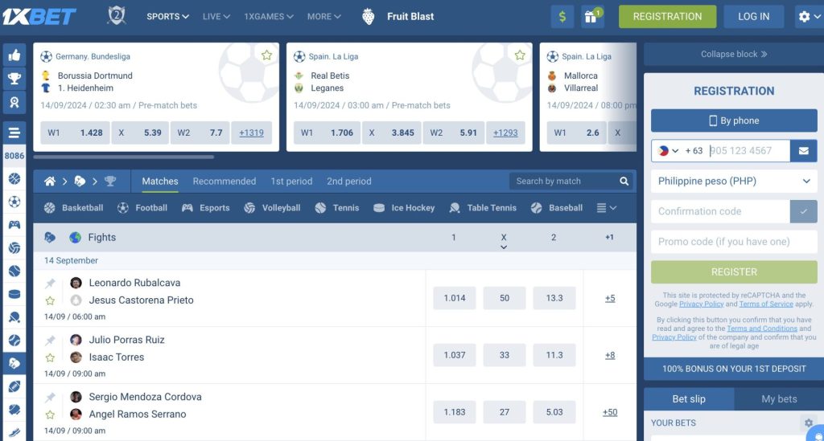Click the envelope icon beside phone field
Image resolution: width=824 pixels, height=441 pixels.
coord(803,150)
